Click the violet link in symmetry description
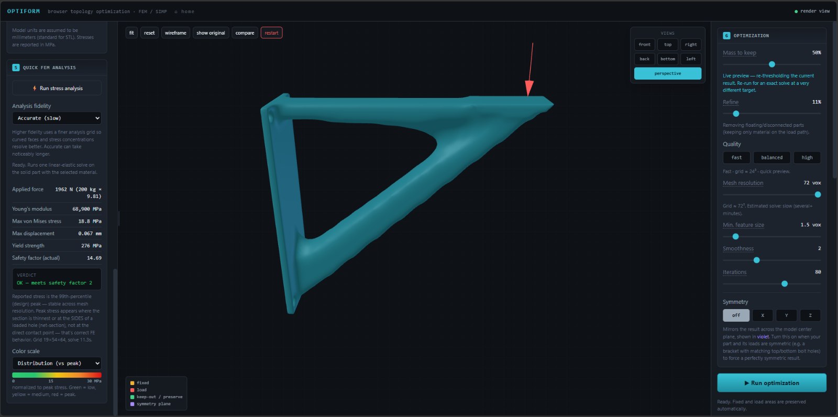The image size is (838, 417). 763,337
